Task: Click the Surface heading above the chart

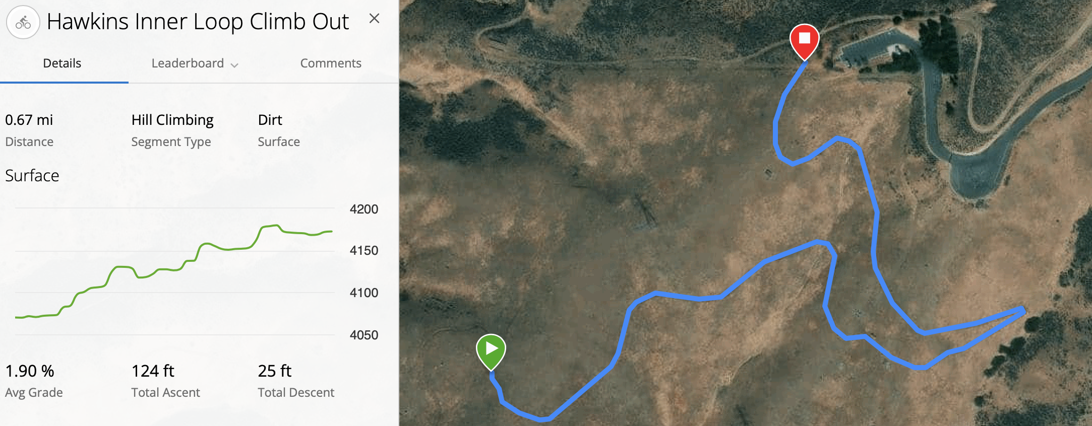Action: coord(32,176)
